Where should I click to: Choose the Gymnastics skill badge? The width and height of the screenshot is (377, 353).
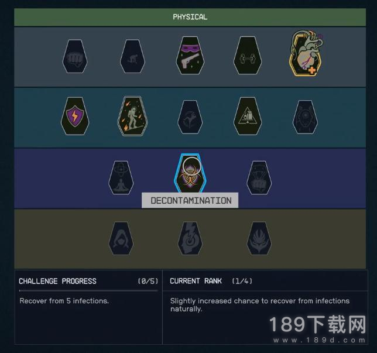190,117
